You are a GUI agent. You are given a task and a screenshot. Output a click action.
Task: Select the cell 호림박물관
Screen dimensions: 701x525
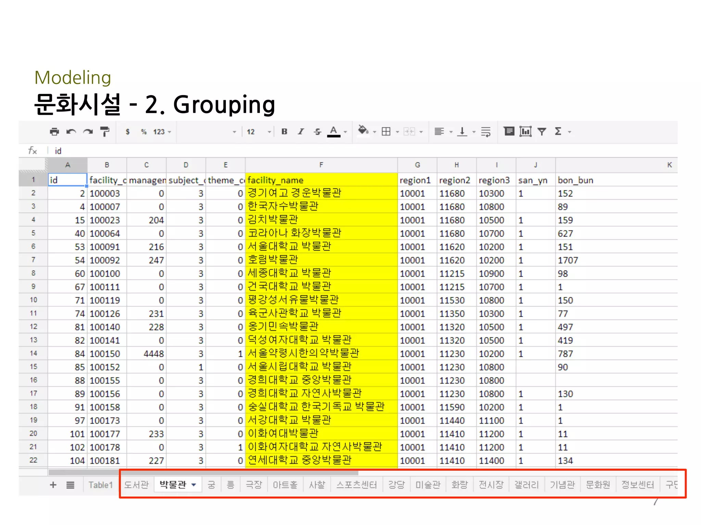coord(321,260)
